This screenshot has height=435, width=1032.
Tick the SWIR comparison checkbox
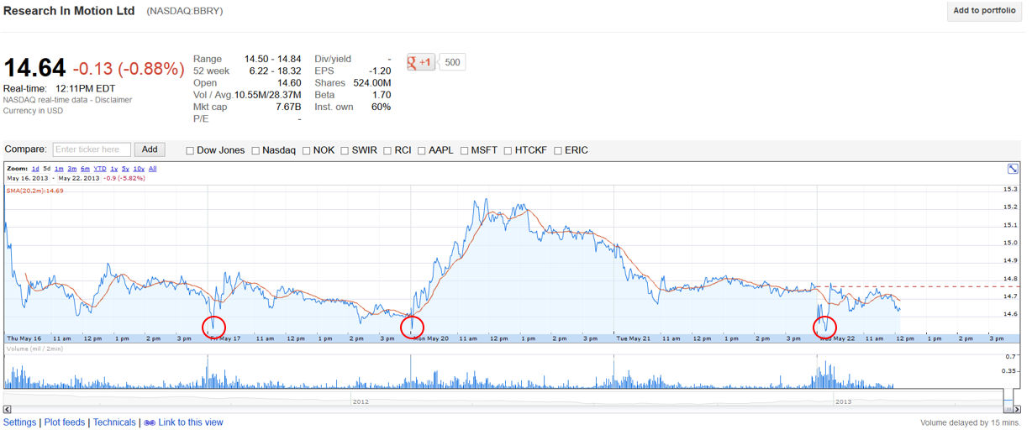pyautogui.click(x=345, y=151)
